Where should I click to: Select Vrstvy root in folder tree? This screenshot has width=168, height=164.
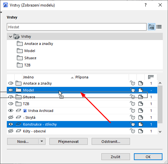pyautogui.click(x=85, y=36)
